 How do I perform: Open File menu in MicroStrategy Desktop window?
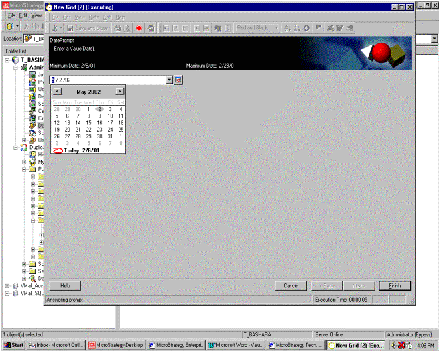pyautogui.click(x=11, y=15)
